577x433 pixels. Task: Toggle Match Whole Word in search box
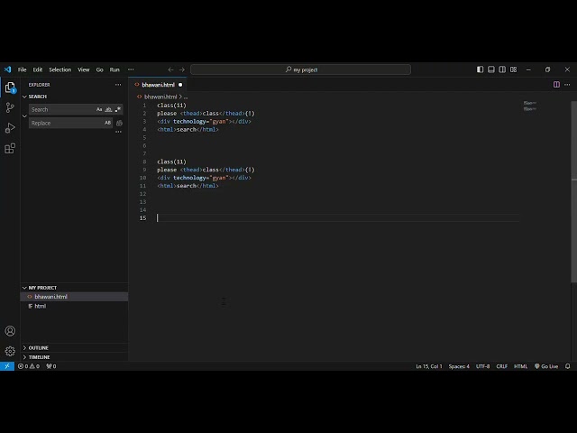[108, 109]
